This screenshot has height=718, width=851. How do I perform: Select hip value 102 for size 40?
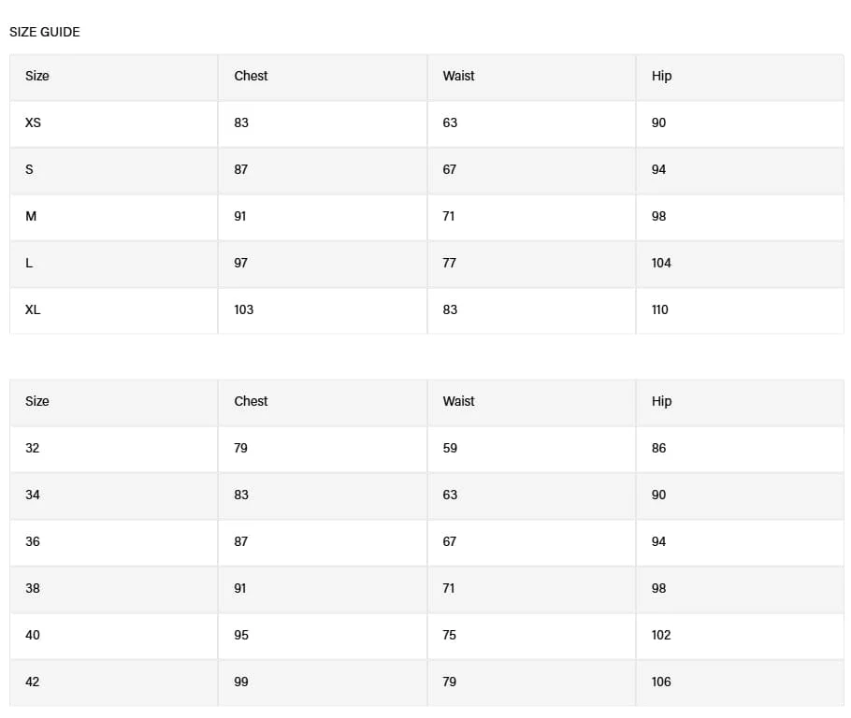pos(661,636)
